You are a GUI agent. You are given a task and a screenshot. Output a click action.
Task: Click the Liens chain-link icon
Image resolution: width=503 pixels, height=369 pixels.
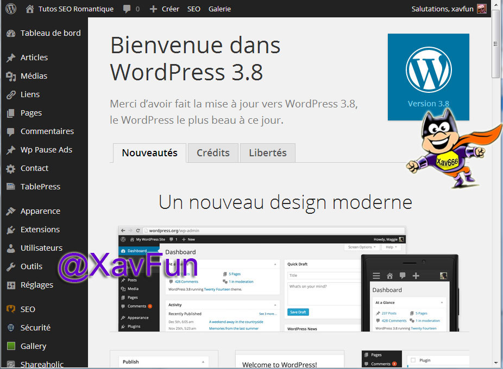11,94
